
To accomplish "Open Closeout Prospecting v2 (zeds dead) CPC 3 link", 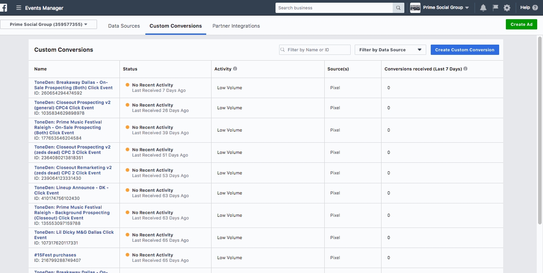I will pyautogui.click(x=72, y=150).
